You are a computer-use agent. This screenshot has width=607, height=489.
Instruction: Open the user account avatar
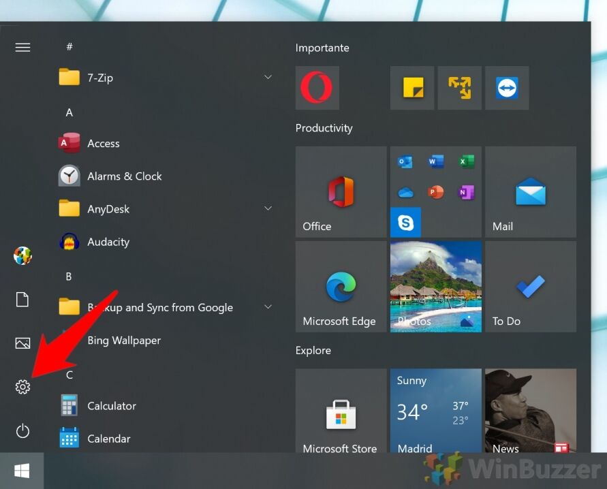(22, 255)
